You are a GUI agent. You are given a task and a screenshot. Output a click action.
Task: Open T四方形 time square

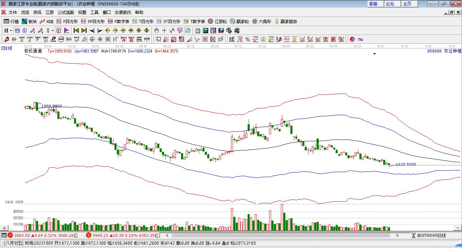click(143, 21)
